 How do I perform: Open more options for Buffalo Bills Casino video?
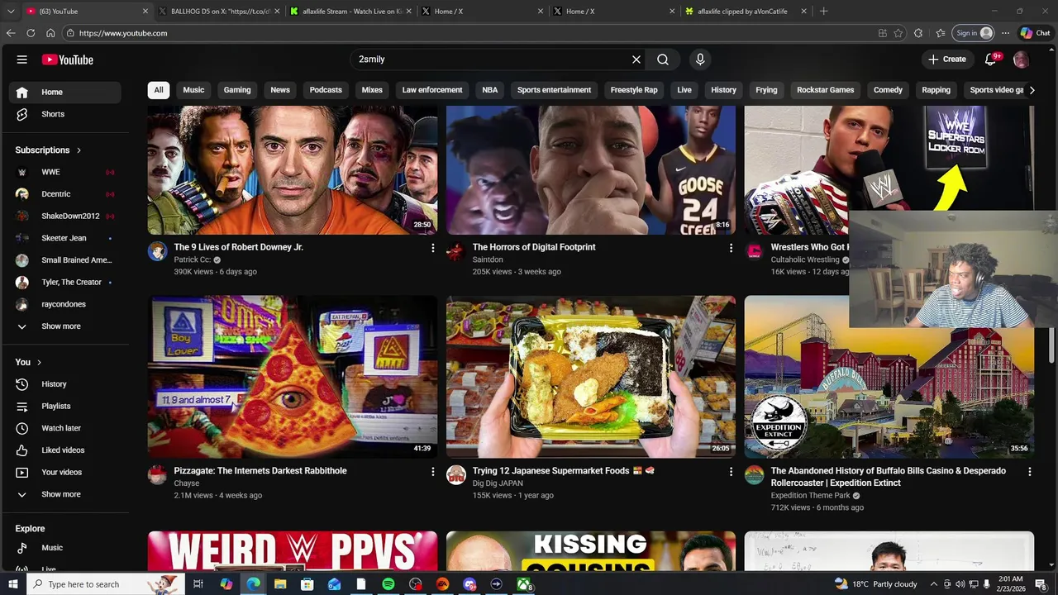[x=1029, y=472]
